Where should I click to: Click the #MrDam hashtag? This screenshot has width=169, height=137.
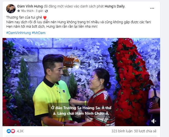pos(39,33)
